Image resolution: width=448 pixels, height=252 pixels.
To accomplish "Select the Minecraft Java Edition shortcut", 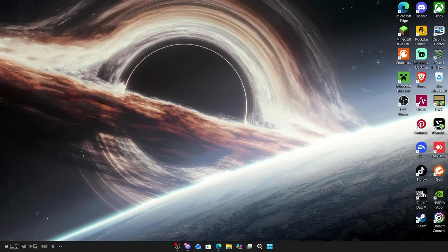I will (404, 35).
